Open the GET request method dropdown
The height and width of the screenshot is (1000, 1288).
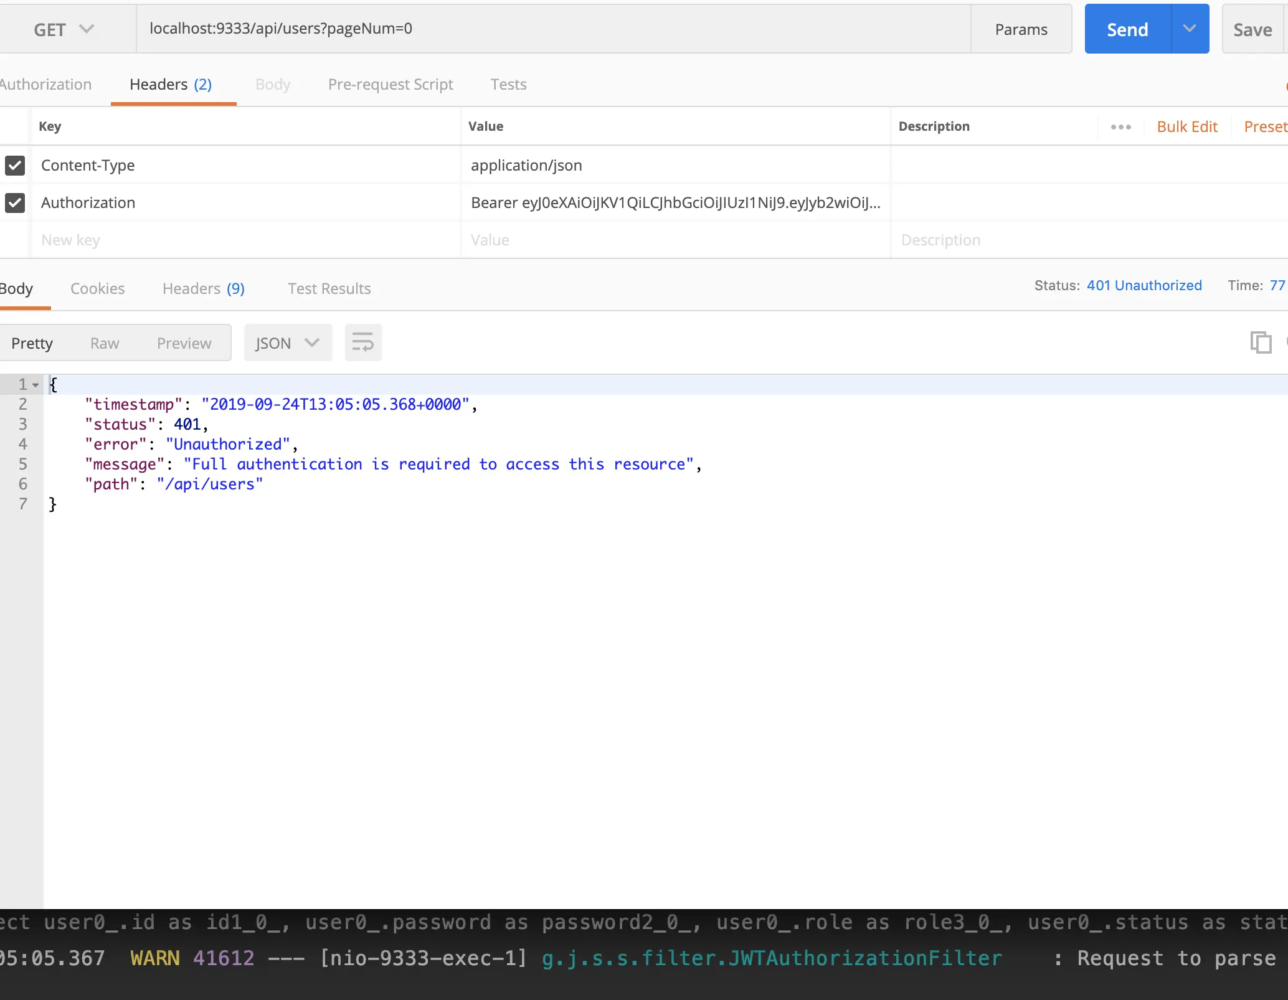click(62, 29)
